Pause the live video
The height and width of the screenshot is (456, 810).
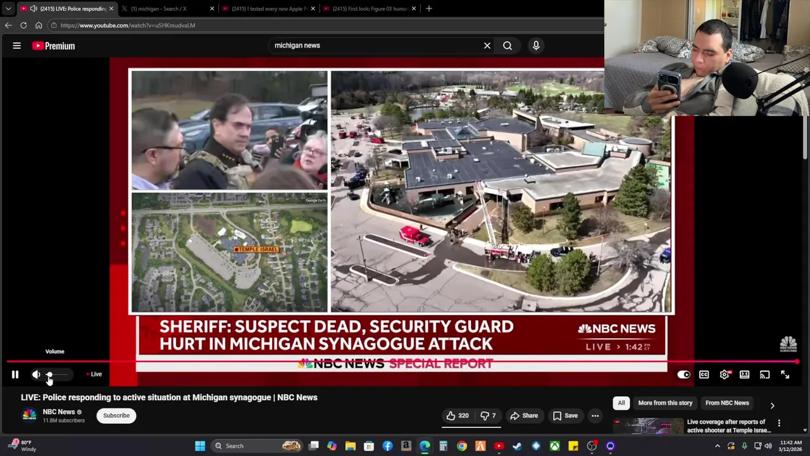click(x=15, y=374)
